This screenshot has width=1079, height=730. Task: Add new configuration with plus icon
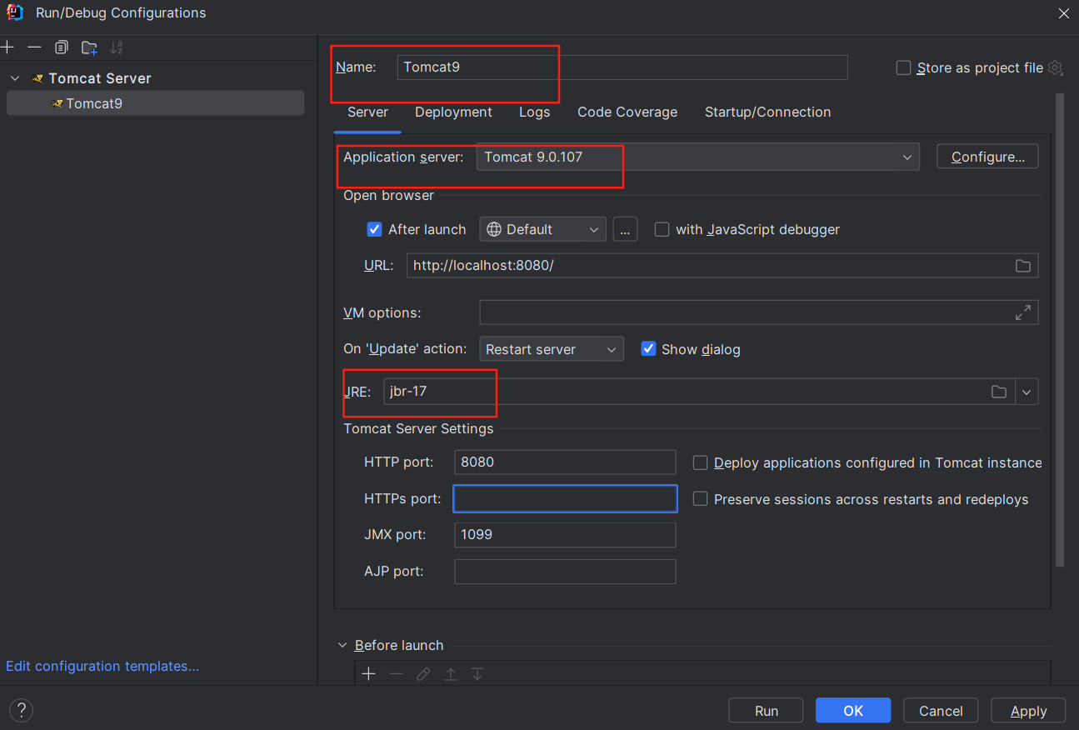pyautogui.click(x=7, y=47)
